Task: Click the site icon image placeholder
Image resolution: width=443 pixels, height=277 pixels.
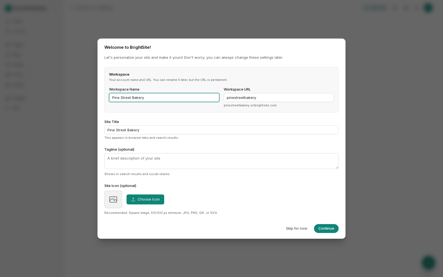Action: coord(113,199)
